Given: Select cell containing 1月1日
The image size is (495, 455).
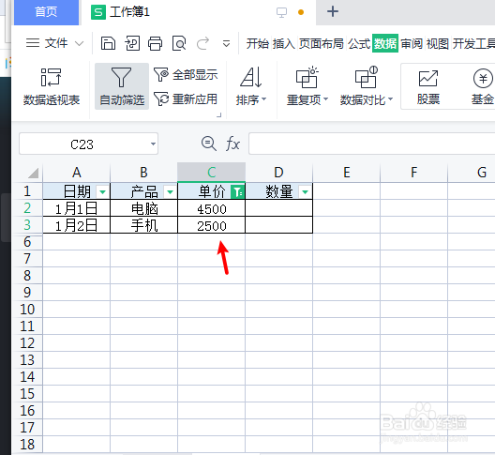Looking at the screenshot, I should point(76,208).
